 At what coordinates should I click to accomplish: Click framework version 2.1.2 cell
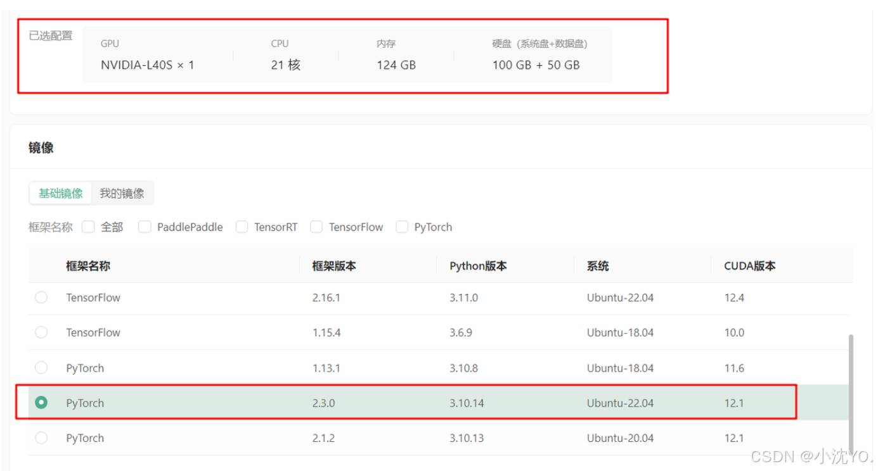[x=323, y=438]
